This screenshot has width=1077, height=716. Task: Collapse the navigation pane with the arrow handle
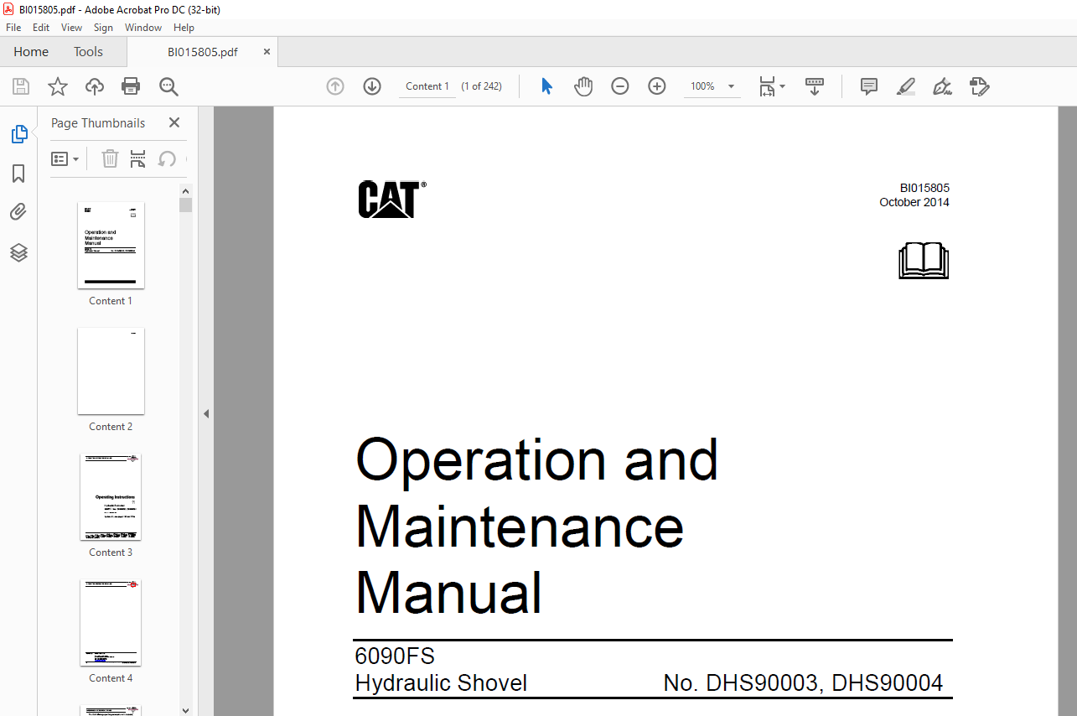(x=206, y=413)
